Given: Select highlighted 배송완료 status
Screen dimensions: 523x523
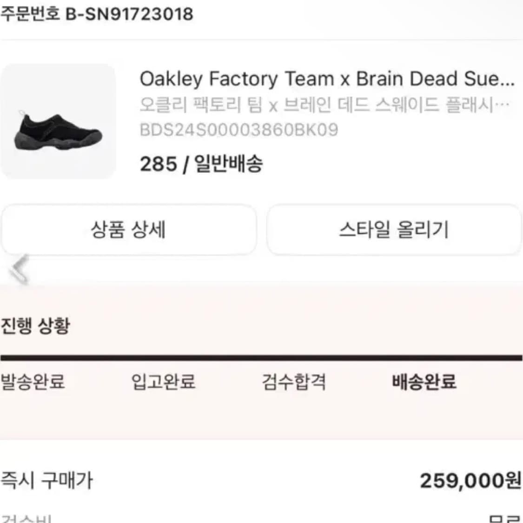Looking at the screenshot, I should 423,383.
